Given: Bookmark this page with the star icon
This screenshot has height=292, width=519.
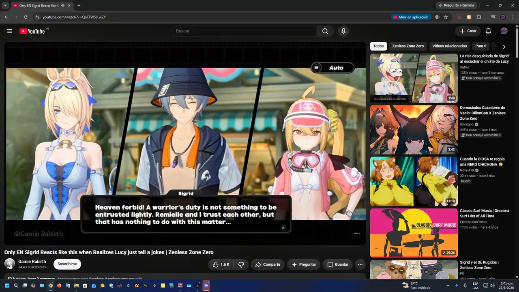Looking at the screenshot, I should coord(446,17).
